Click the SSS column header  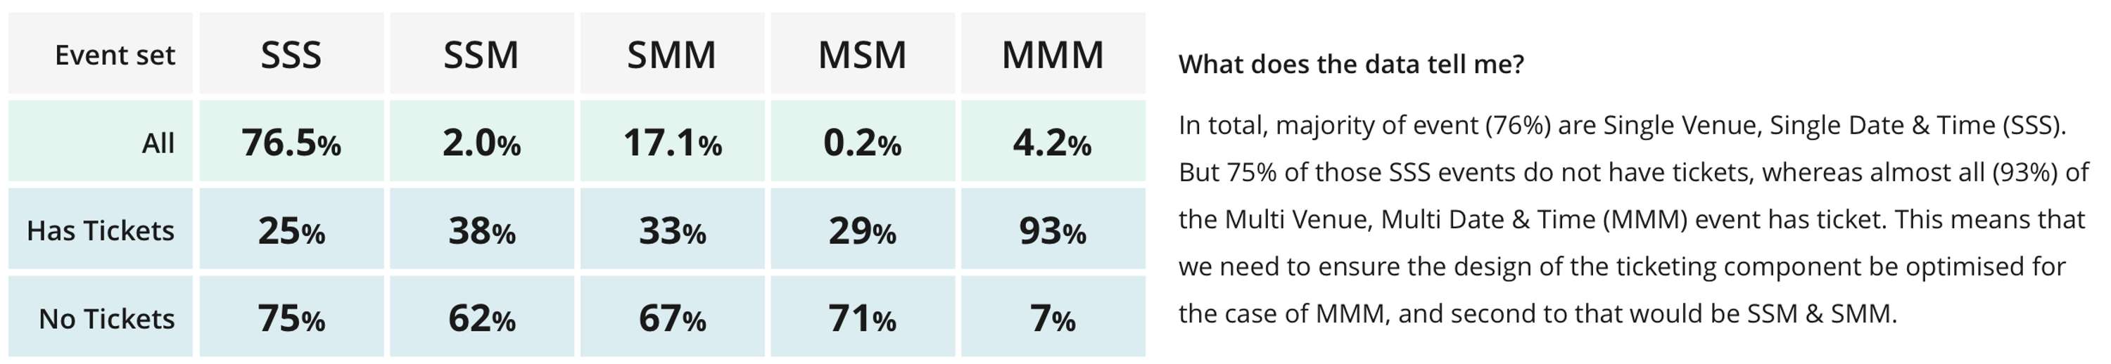click(291, 53)
